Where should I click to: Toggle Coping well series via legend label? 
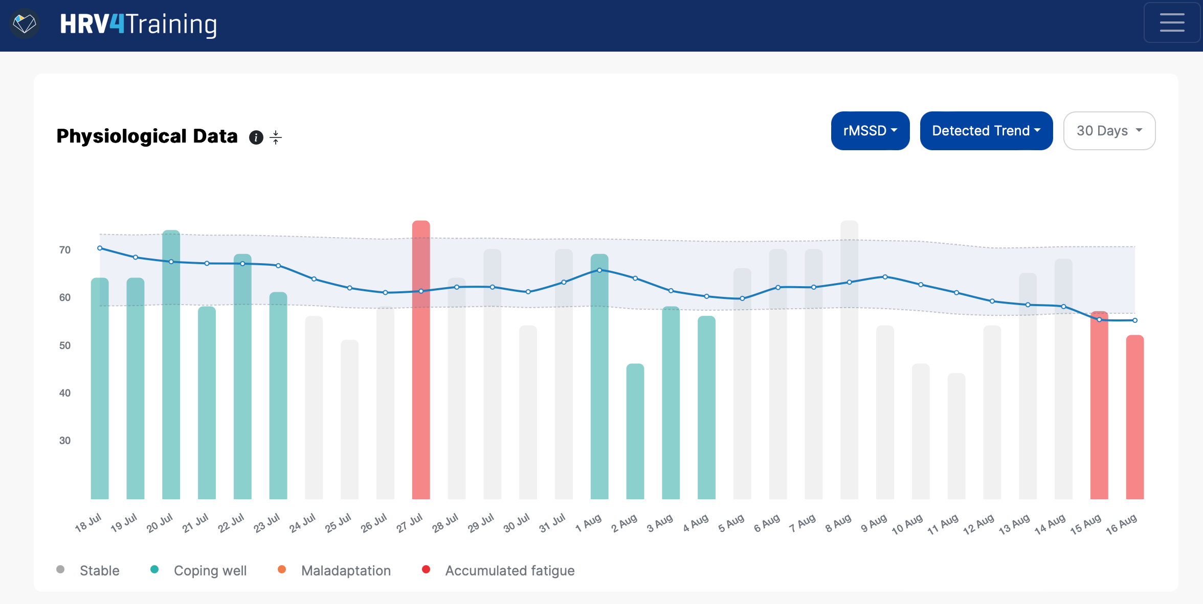[210, 571]
